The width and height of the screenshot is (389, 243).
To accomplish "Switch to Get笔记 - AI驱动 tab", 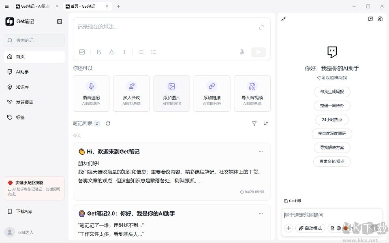I will [35, 6].
